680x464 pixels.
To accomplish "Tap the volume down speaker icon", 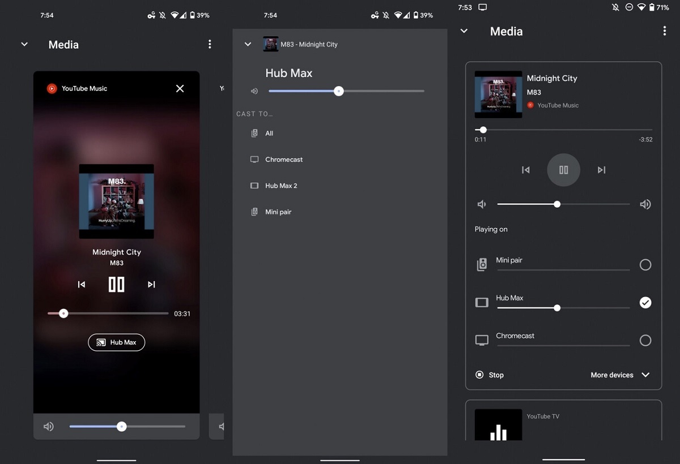I will [x=482, y=204].
